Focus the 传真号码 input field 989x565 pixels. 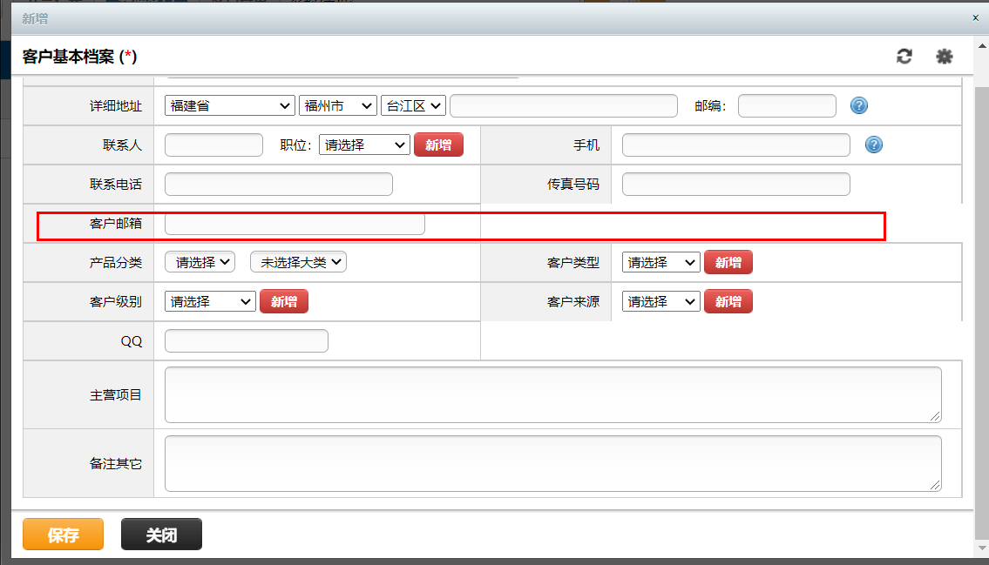(x=736, y=184)
